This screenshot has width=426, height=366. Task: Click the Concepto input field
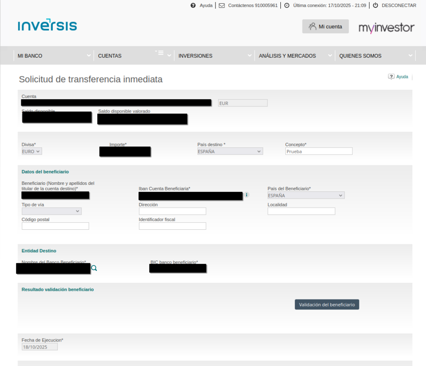319,151
